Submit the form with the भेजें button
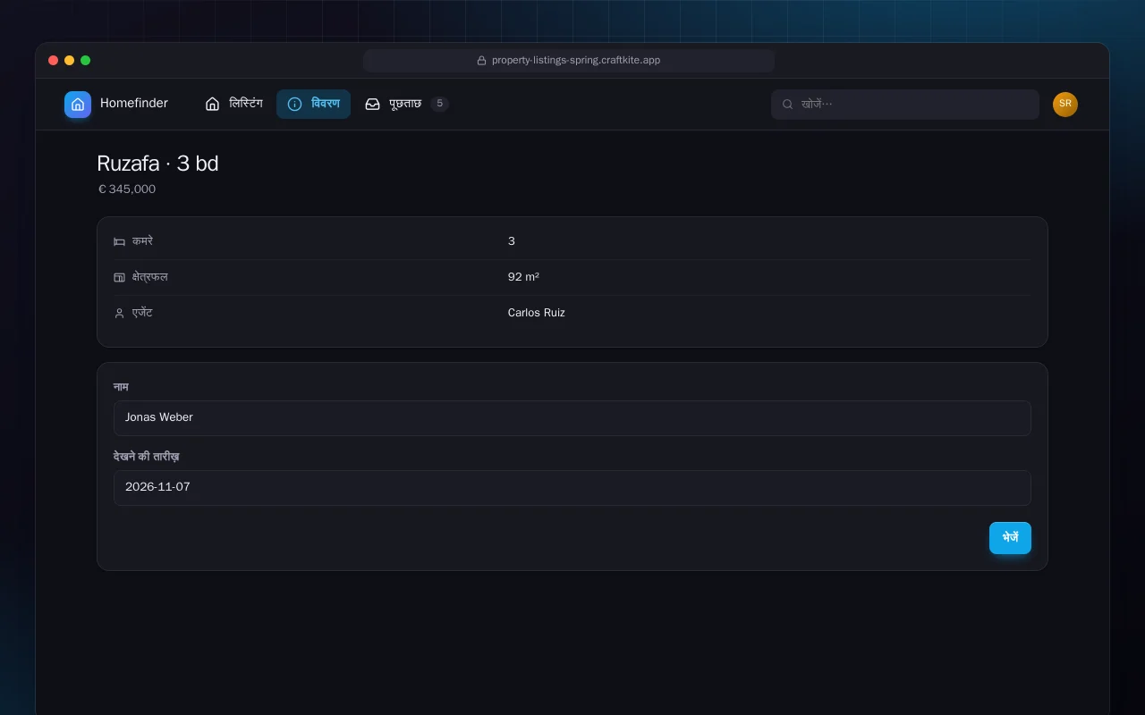The width and height of the screenshot is (1145, 715). coord(1010,538)
